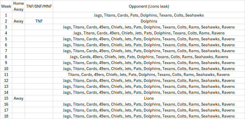Select the empty TNF/SNF/MNF cell for week 15
This screenshot has height=119, width=245.
39,98
